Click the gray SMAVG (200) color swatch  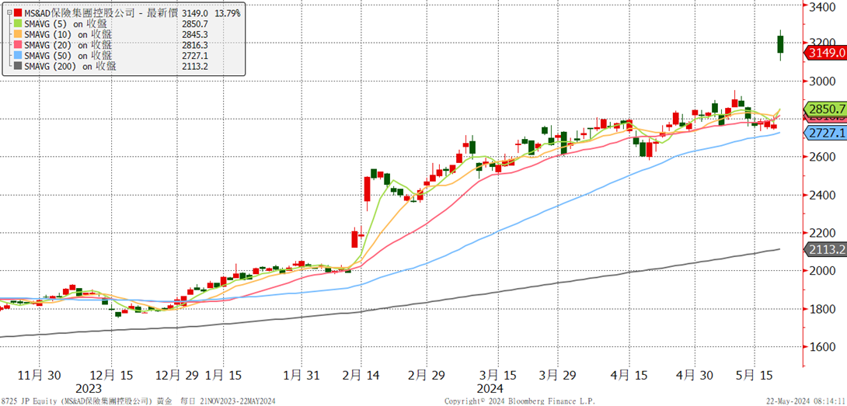point(18,66)
